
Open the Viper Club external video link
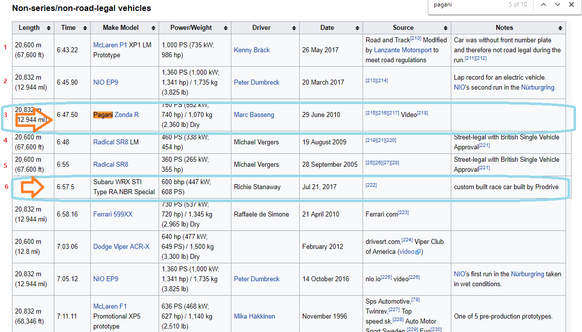point(410,251)
